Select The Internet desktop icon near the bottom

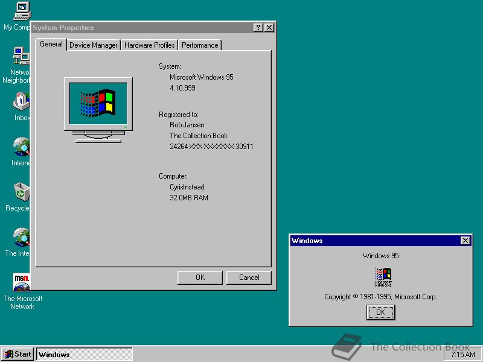(21, 237)
